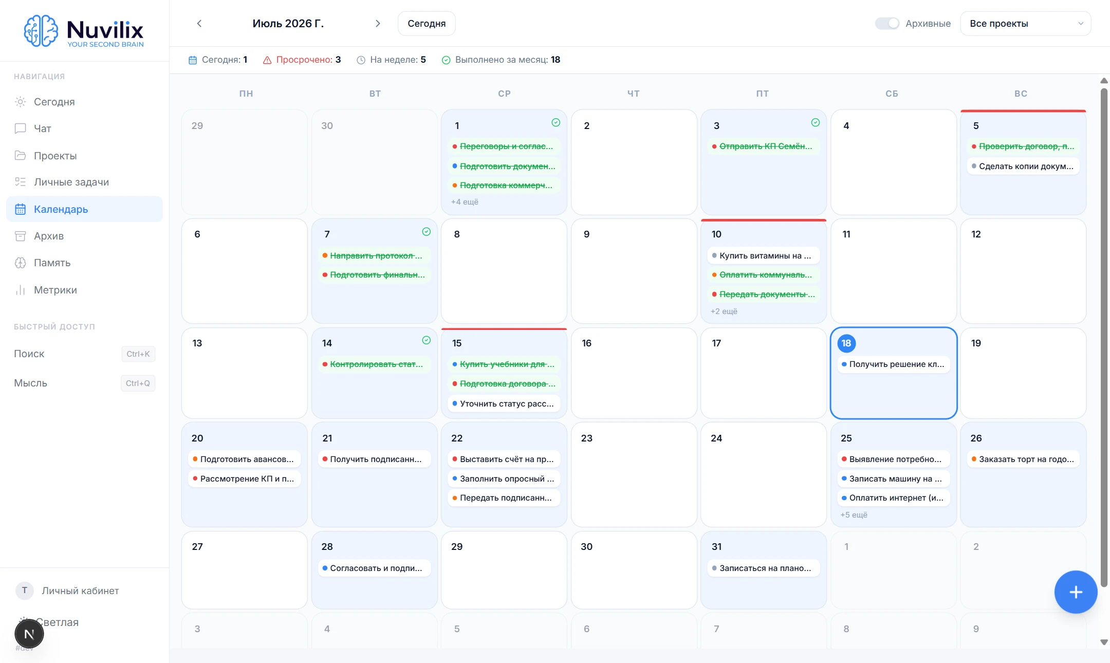This screenshot has width=1110, height=663.
Task: Click the calendar icon beside Сегодня: 1
Action: 193,60
